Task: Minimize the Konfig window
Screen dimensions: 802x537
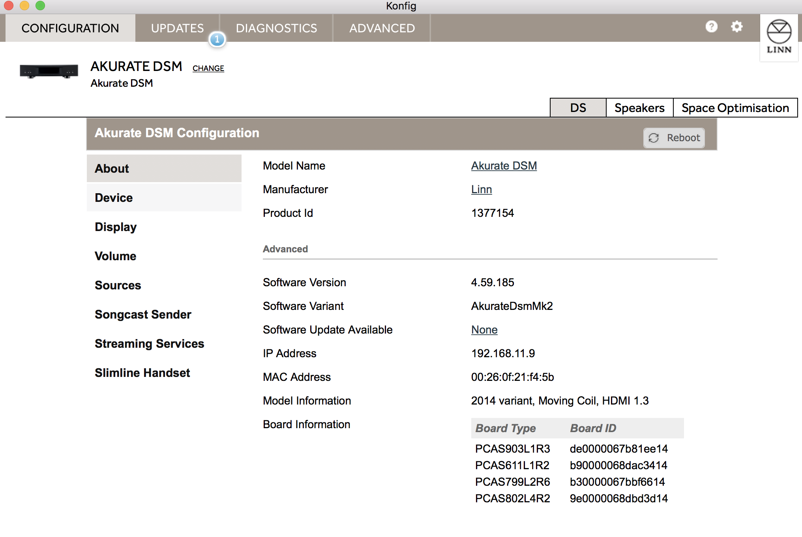Action: coord(24,6)
